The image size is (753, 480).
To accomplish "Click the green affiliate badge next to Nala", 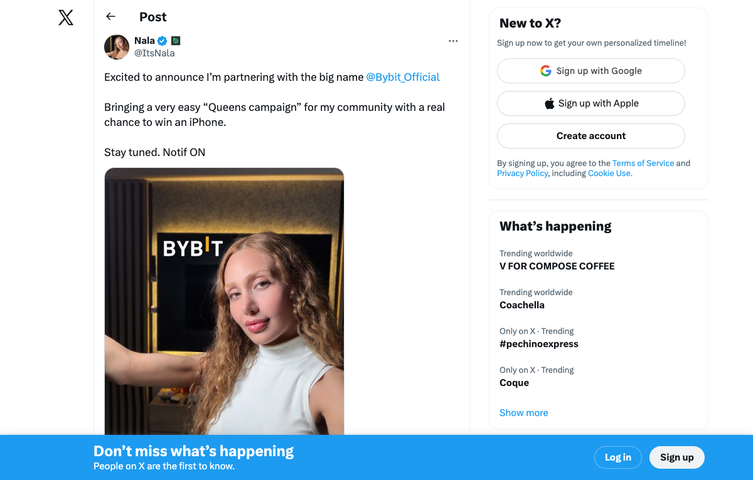I will pyautogui.click(x=176, y=41).
